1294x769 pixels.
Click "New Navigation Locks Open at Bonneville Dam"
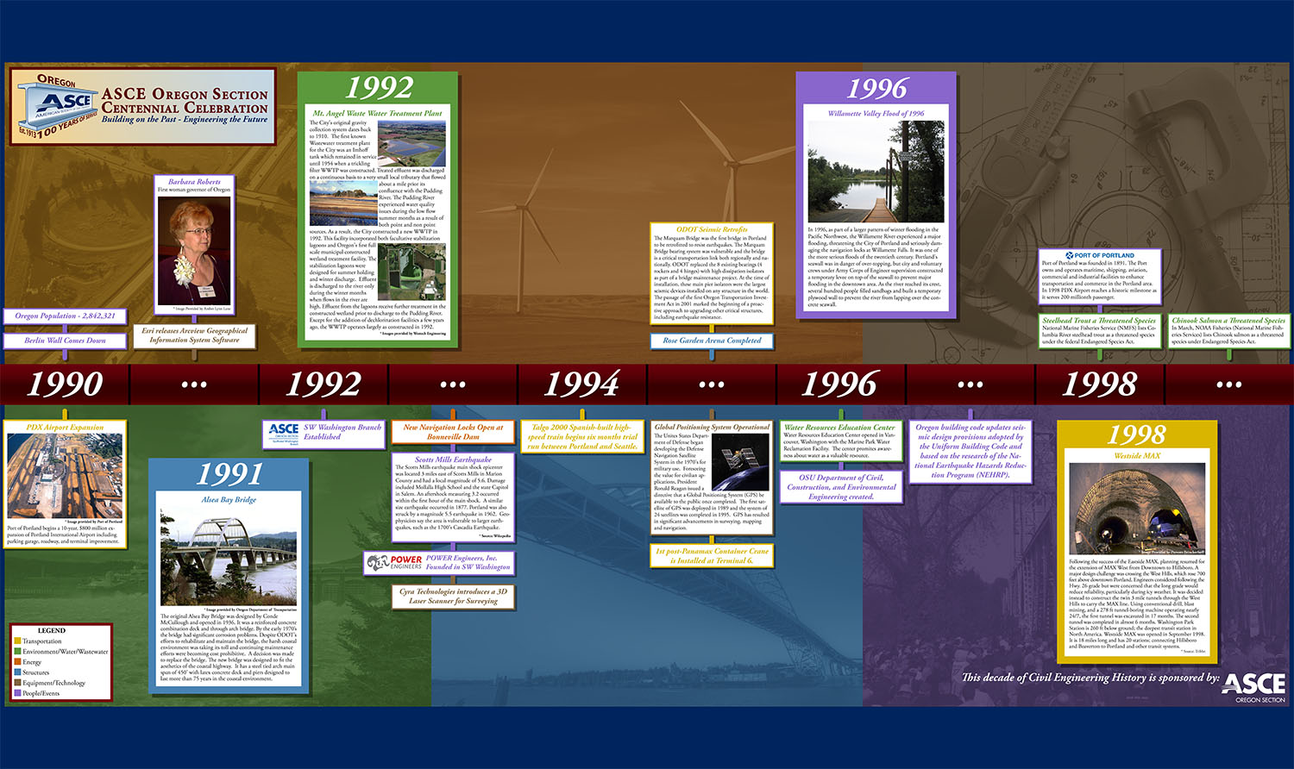453,432
